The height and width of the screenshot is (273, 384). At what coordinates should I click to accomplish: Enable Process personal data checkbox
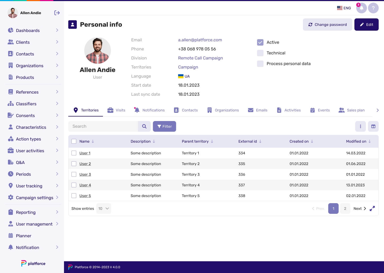tap(260, 63)
